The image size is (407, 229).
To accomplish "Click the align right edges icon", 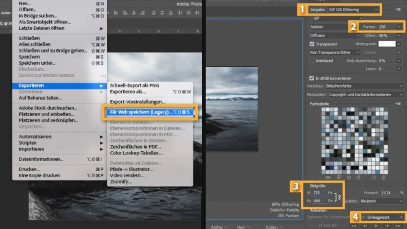I will pos(142,13).
